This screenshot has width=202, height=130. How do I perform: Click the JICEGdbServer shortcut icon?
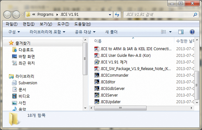coord(97,89)
